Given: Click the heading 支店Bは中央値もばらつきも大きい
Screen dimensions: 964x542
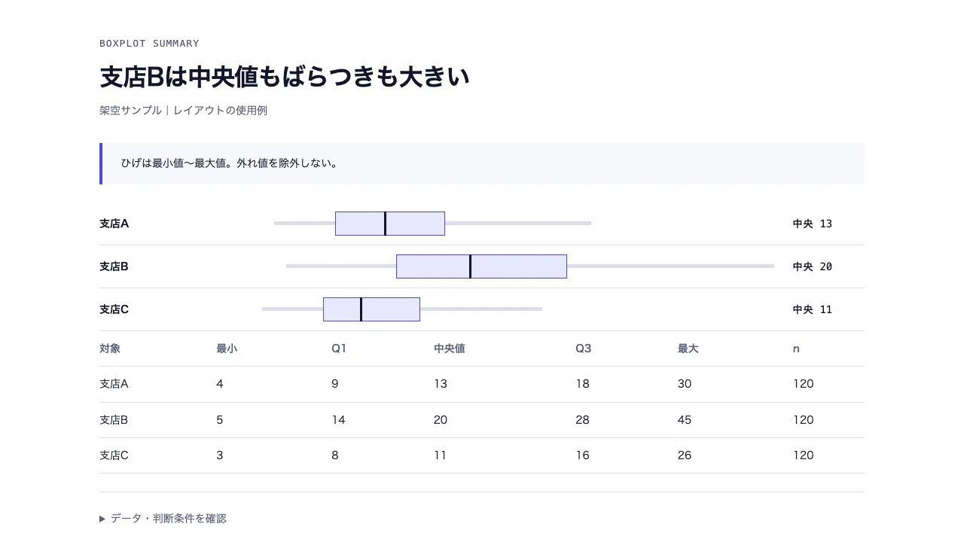Looking at the screenshot, I should click(x=285, y=77).
